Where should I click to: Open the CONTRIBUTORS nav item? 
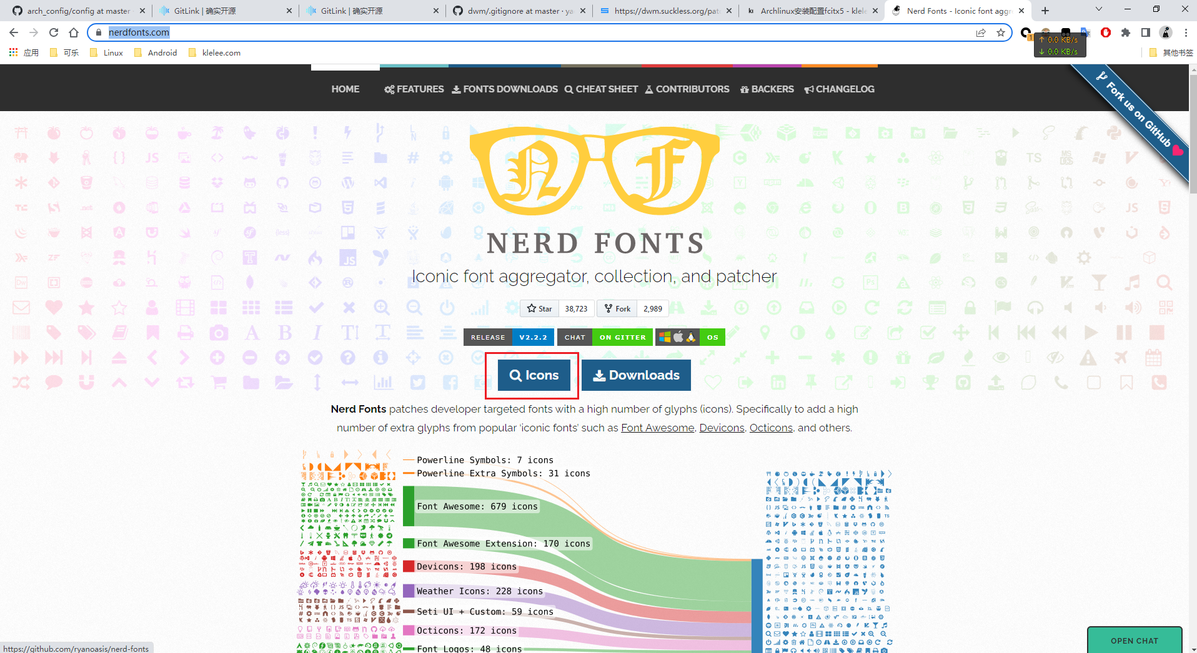click(x=687, y=89)
